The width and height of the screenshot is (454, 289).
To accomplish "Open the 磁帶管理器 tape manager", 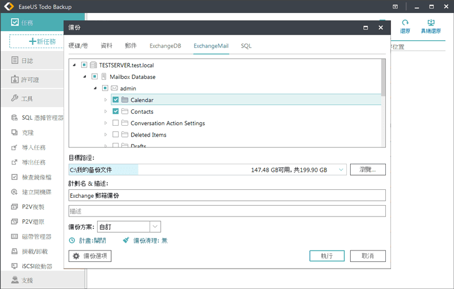I will tap(36, 236).
